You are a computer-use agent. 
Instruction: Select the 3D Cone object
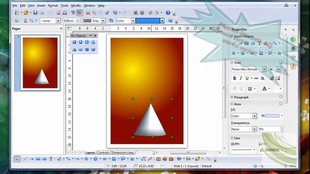click(93, 42)
